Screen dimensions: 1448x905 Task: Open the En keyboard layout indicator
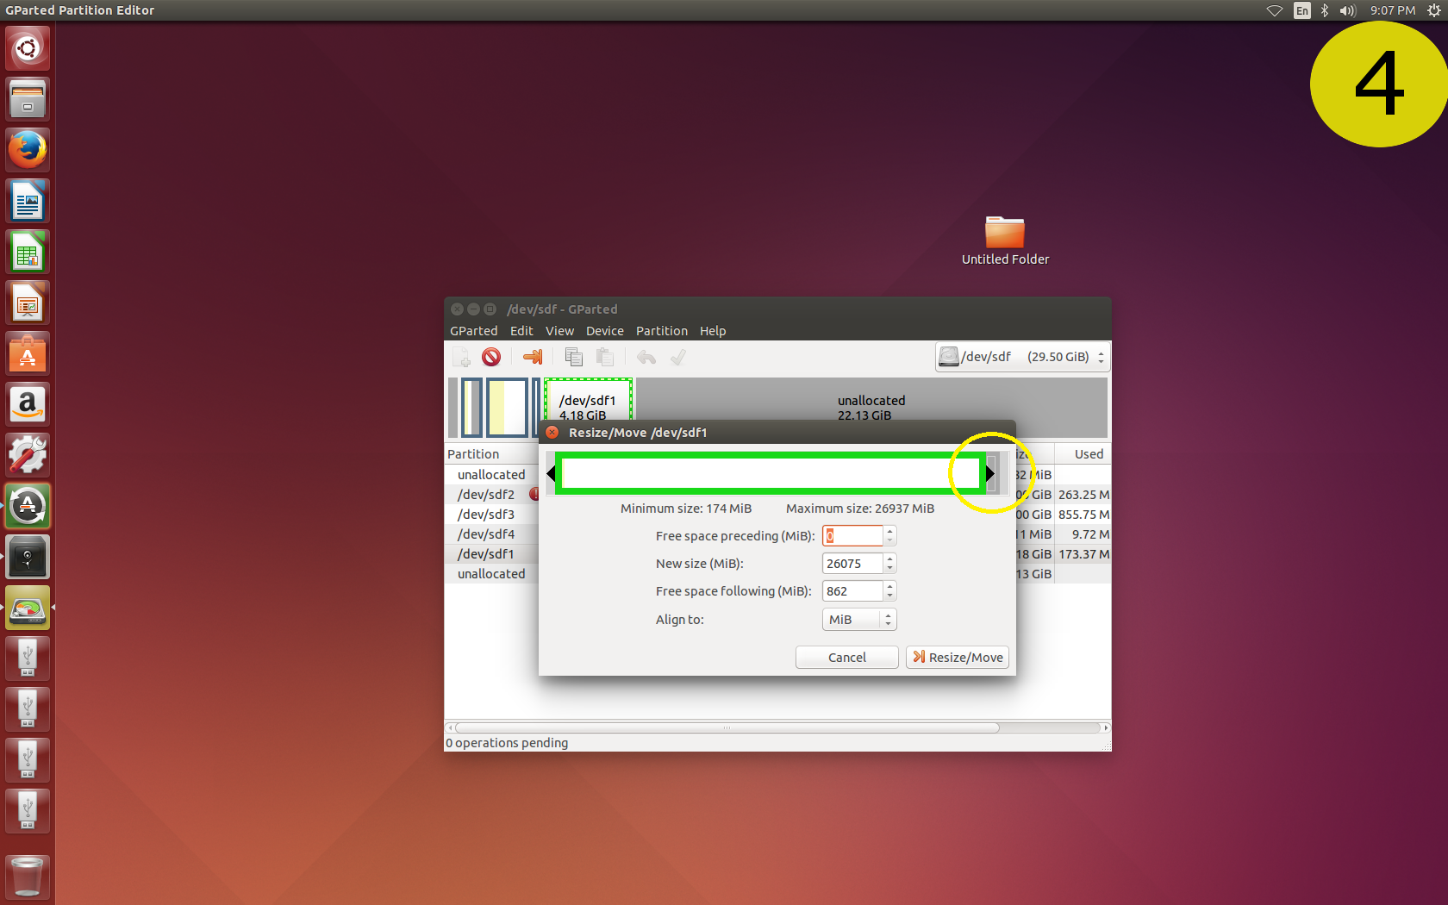click(x=1302, y=10)
